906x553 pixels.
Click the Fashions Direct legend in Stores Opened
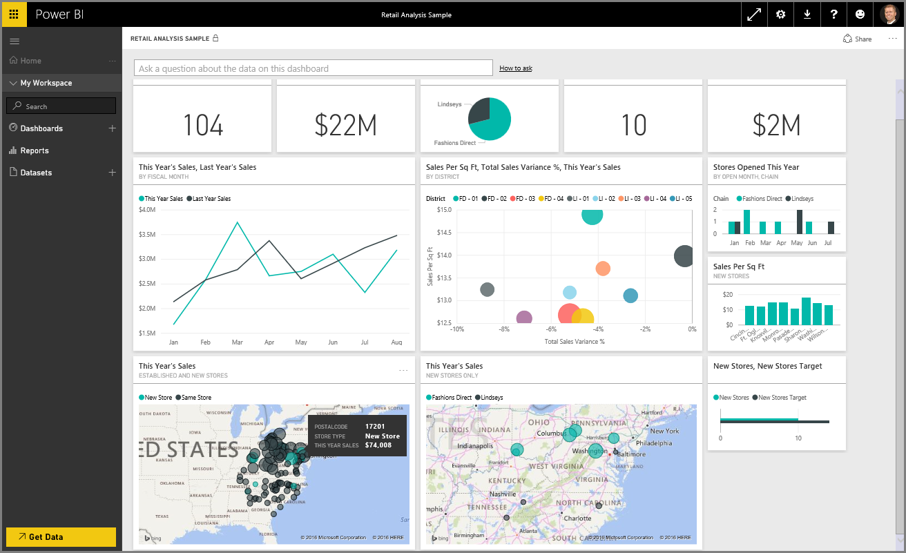tap(760, 199)
